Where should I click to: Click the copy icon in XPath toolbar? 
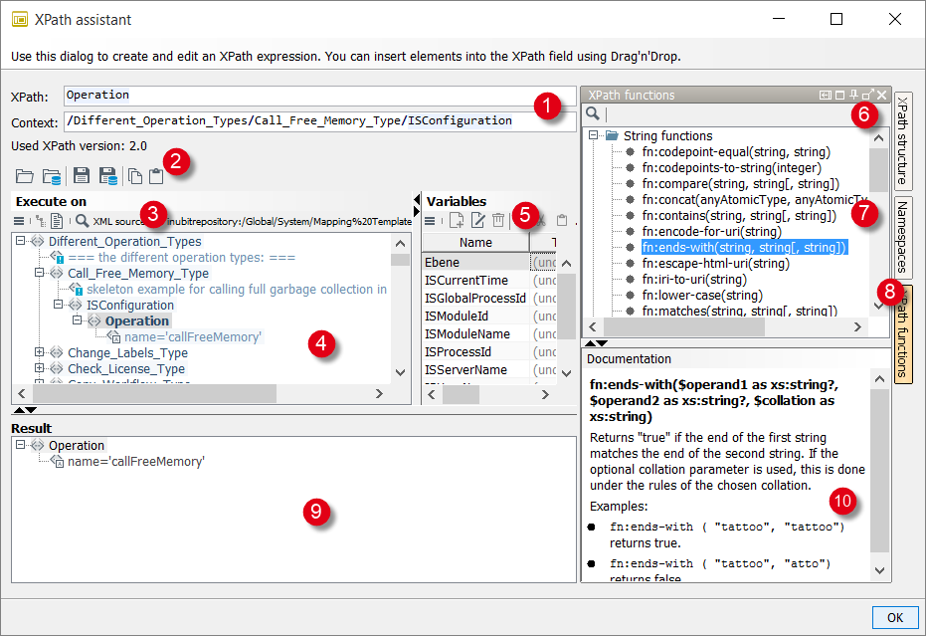tap(134, 176)
